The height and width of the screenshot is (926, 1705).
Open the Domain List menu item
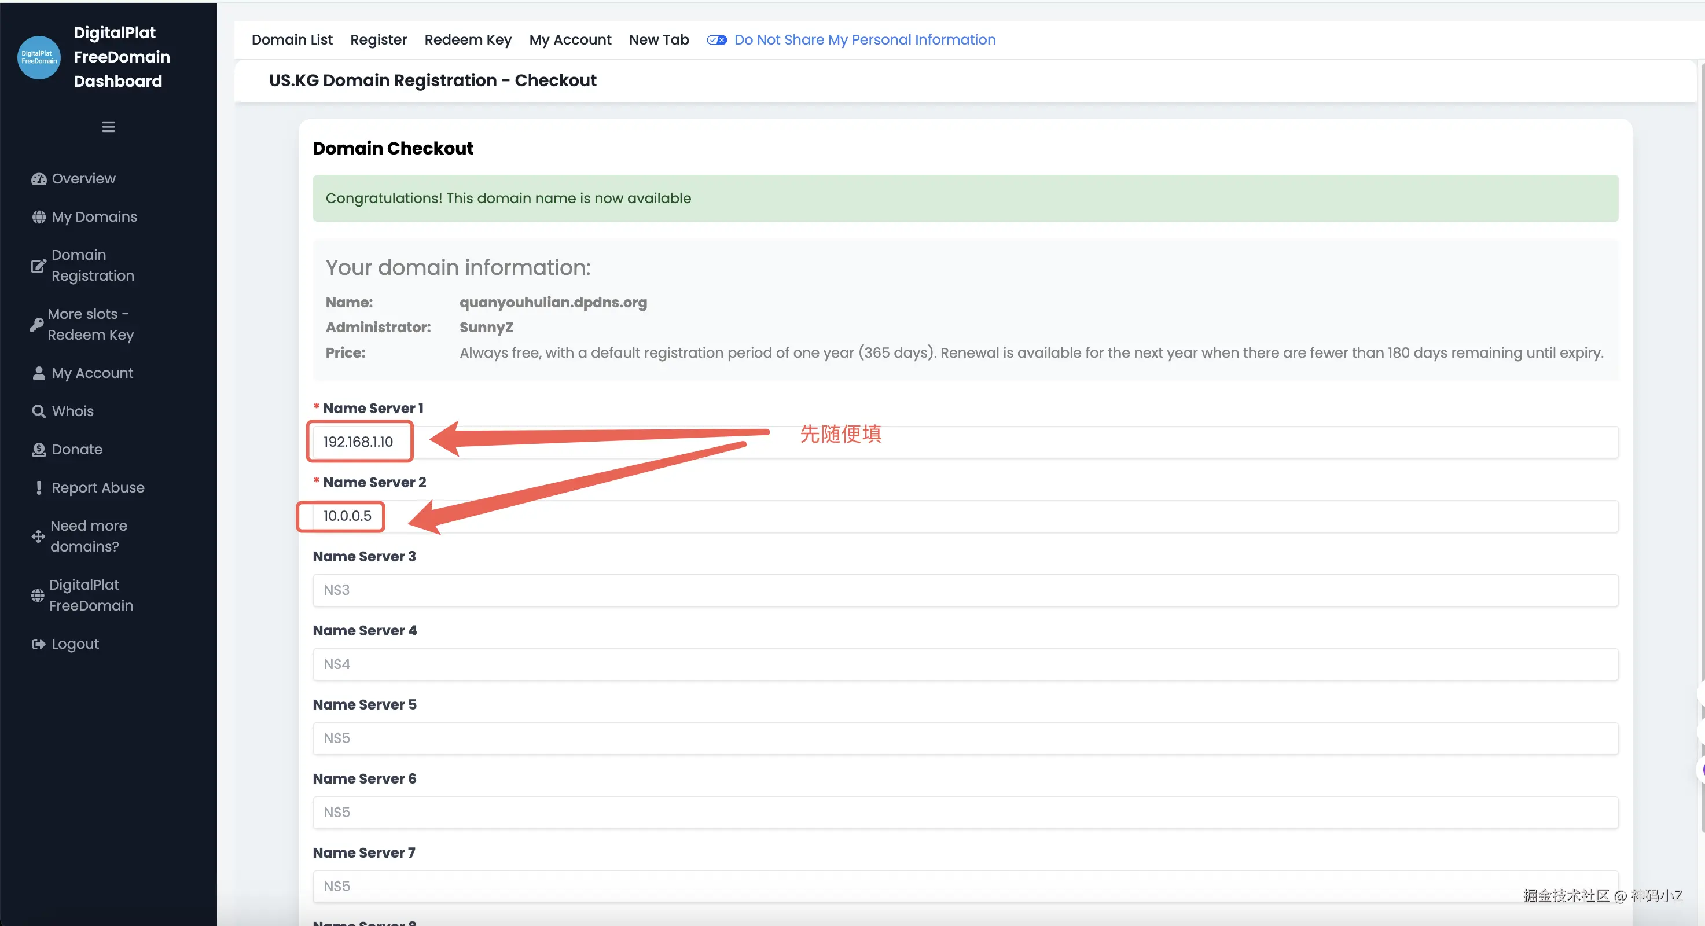292,40
